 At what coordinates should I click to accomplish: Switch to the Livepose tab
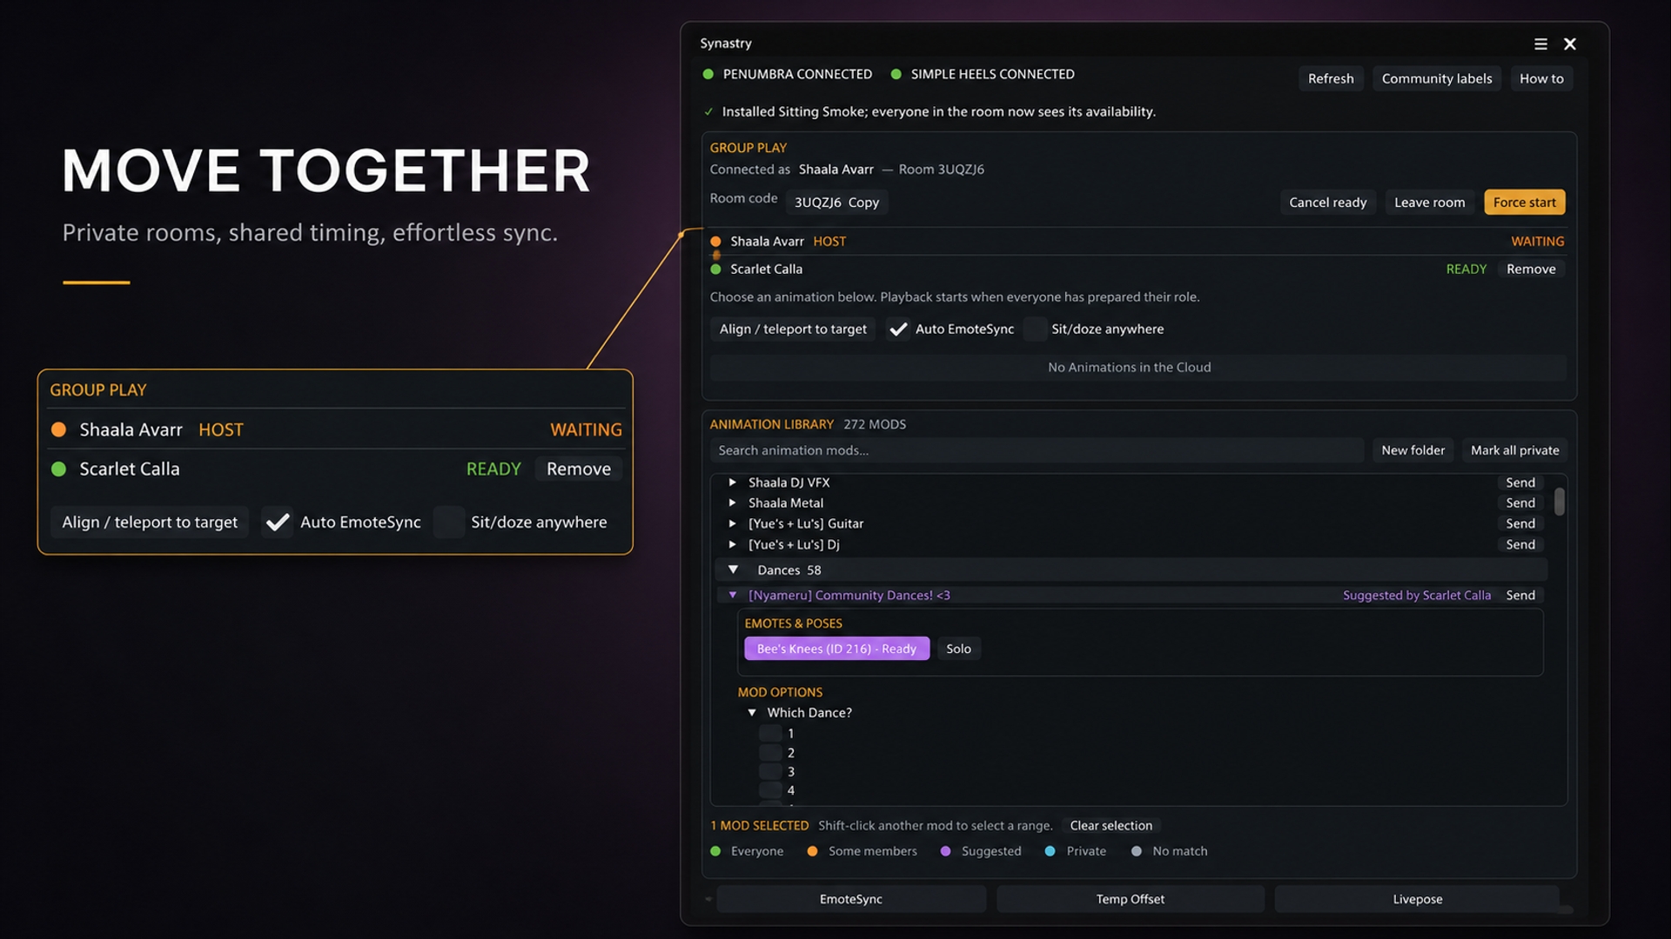(1417, 899)
